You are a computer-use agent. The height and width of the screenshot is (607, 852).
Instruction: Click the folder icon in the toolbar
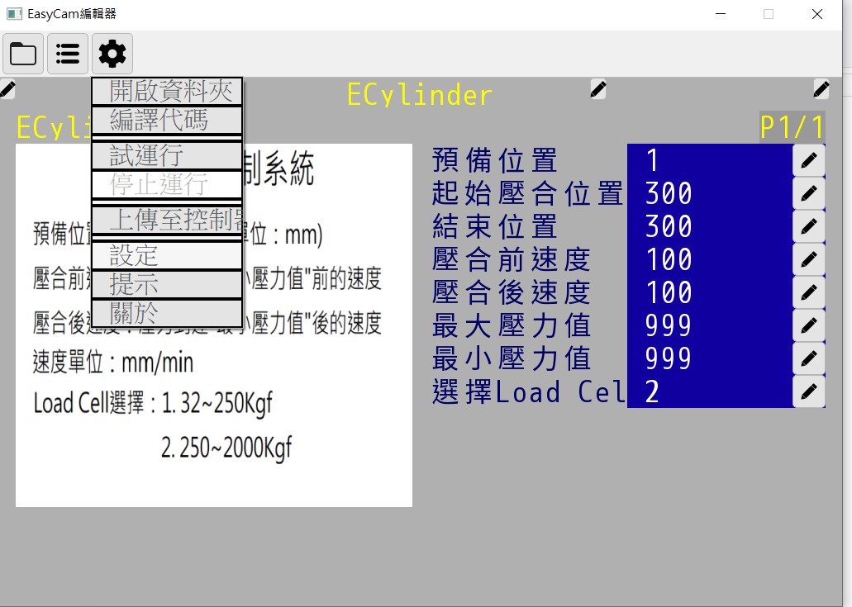pos(23,54)
